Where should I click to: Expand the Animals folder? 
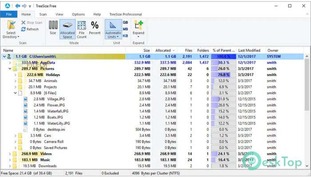click(15, 81)
